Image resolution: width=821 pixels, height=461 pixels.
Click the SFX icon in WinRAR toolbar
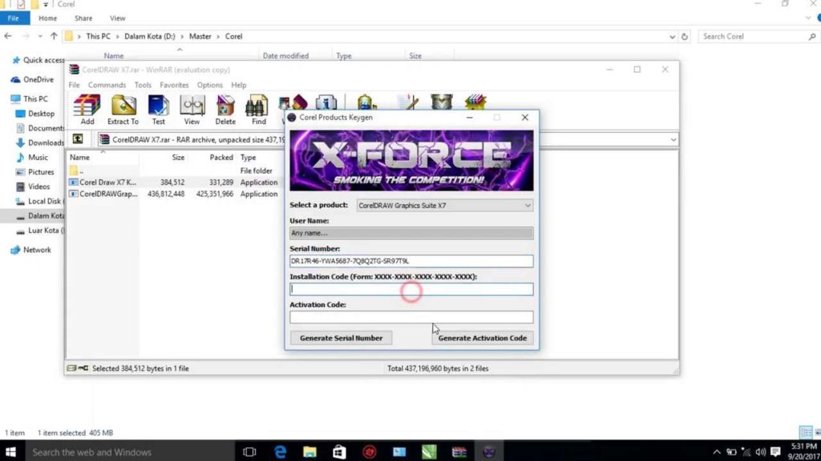[x=475, y=102]
